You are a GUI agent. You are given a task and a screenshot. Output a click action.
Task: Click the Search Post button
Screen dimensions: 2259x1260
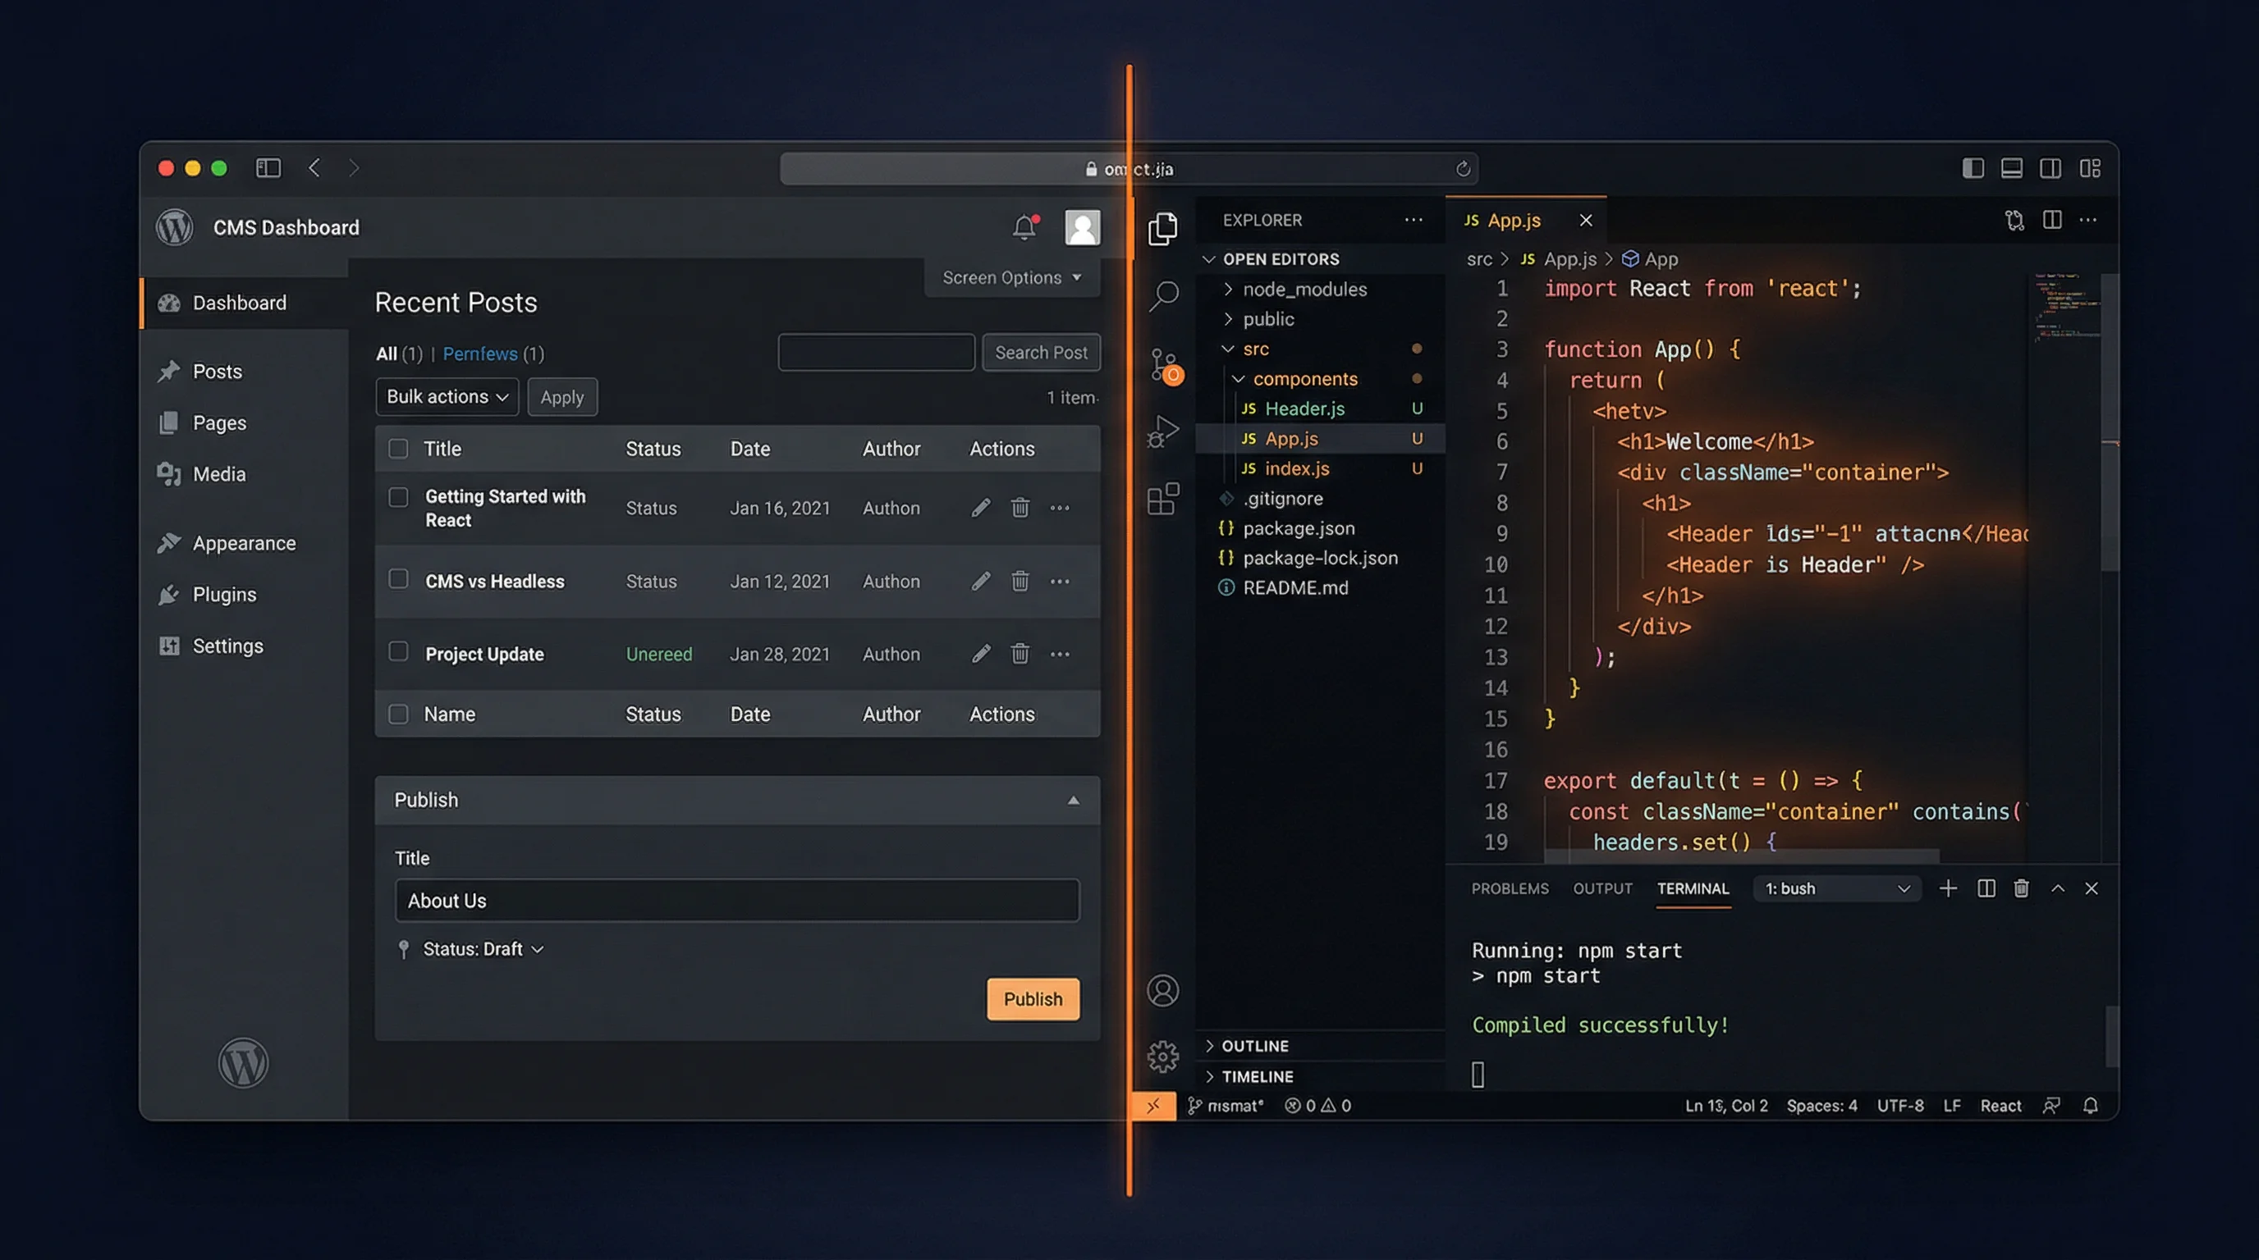pyautogui.click(x=1040, y=352)
